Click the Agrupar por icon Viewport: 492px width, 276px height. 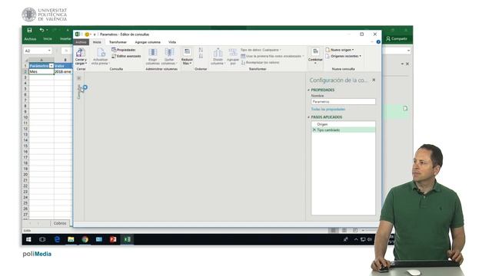coord(233,53)
